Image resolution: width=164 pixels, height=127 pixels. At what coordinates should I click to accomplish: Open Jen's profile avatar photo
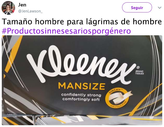[8, 8]
